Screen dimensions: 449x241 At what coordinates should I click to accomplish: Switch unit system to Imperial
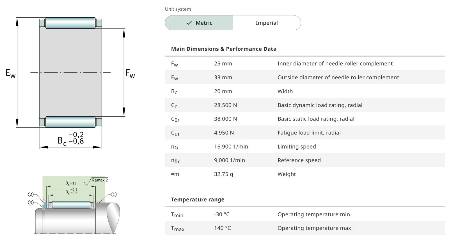tap(267, 23)
